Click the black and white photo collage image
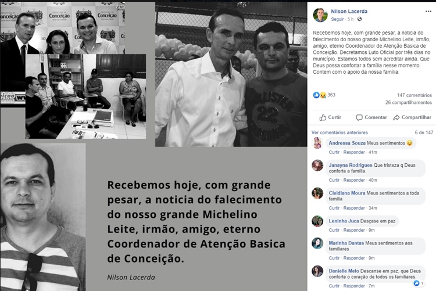Image resolution: width=436 pixels, height=291 pixels. (x=153, y=146)
